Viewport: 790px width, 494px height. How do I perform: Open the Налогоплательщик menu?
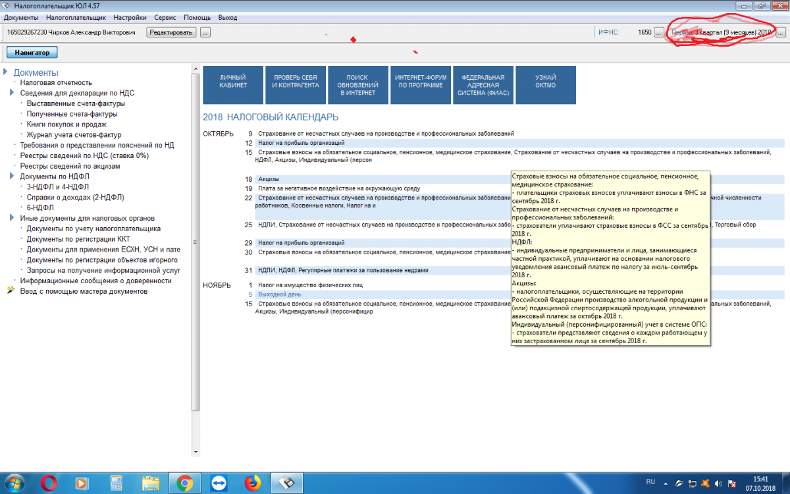(76, 18)
